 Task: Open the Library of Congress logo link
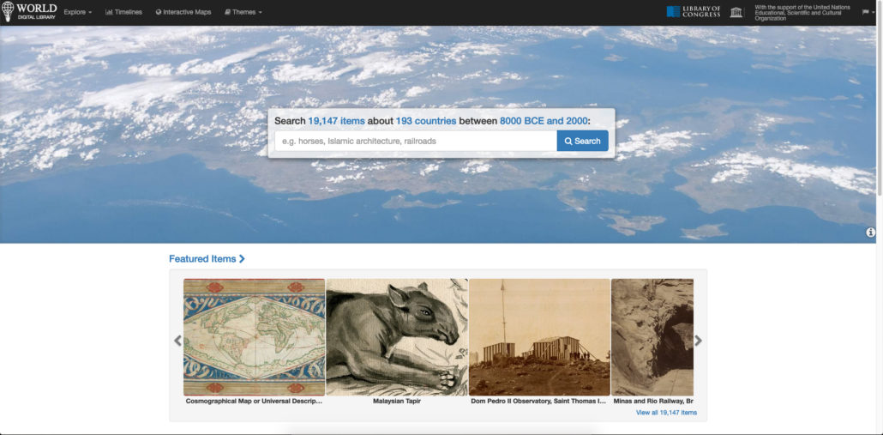point(694,12)
